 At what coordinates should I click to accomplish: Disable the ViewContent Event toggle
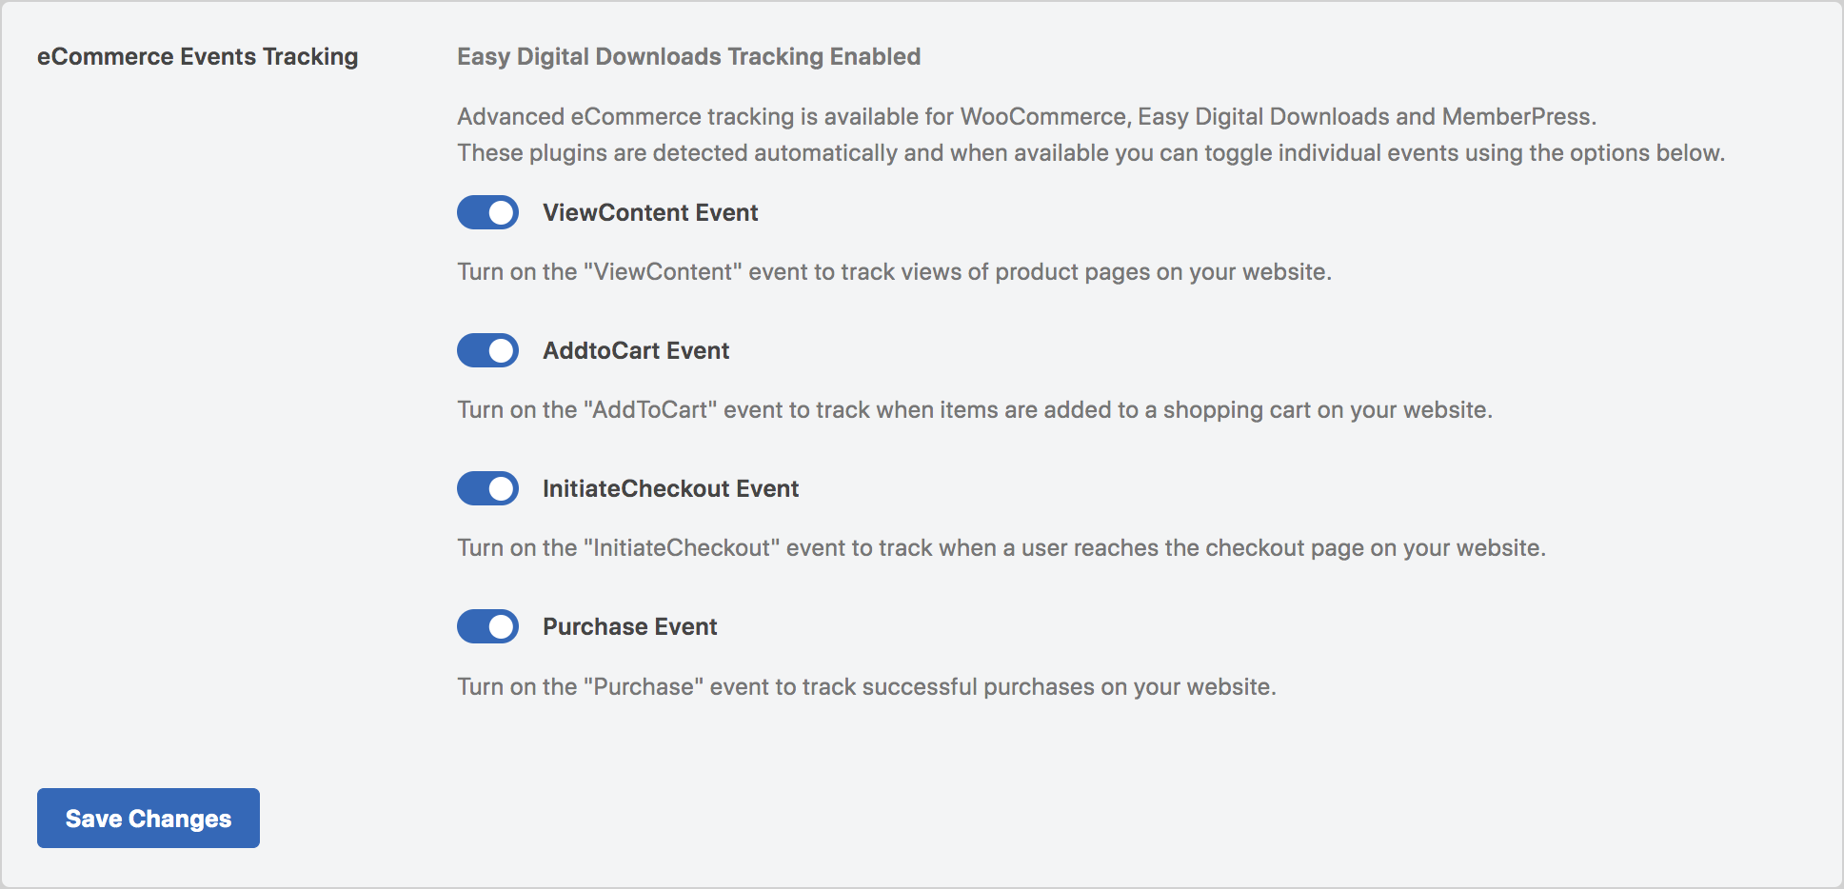tap(487, 212)
